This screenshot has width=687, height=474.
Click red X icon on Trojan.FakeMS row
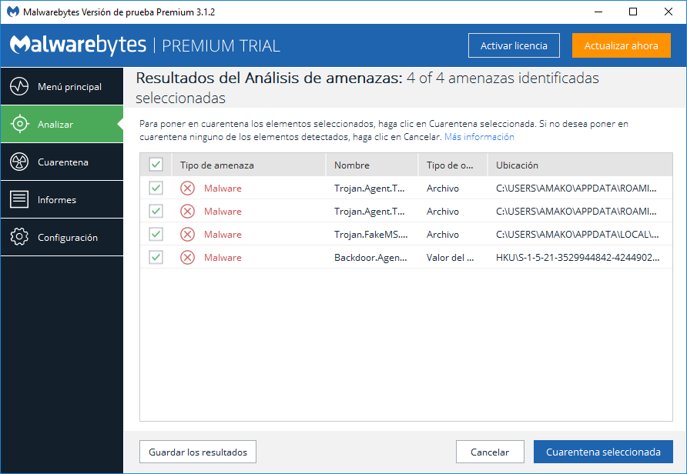[x=187, y=234]
